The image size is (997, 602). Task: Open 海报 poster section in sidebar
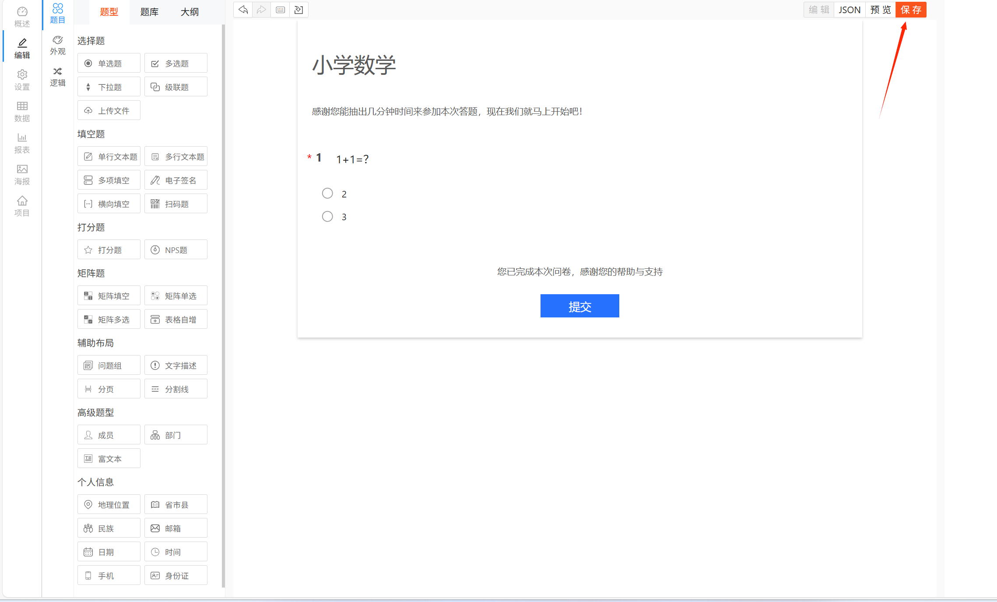22,174
